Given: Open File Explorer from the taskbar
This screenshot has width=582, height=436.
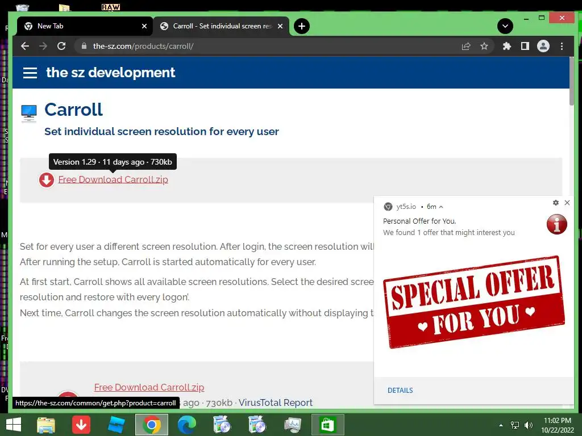Looking at the screenshot, I should pyautogui.click(x=46, y=425).
